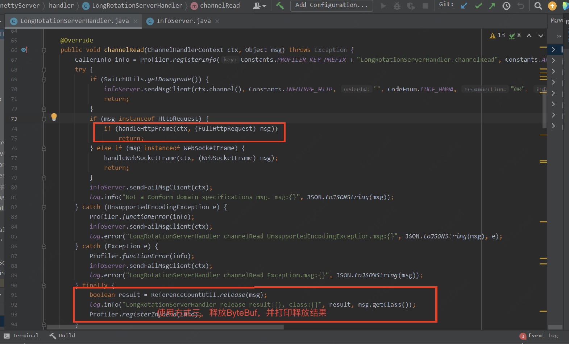569x344 pixels.
Task: Click the typo count indicator 8
Action: (x=515, y=35)
